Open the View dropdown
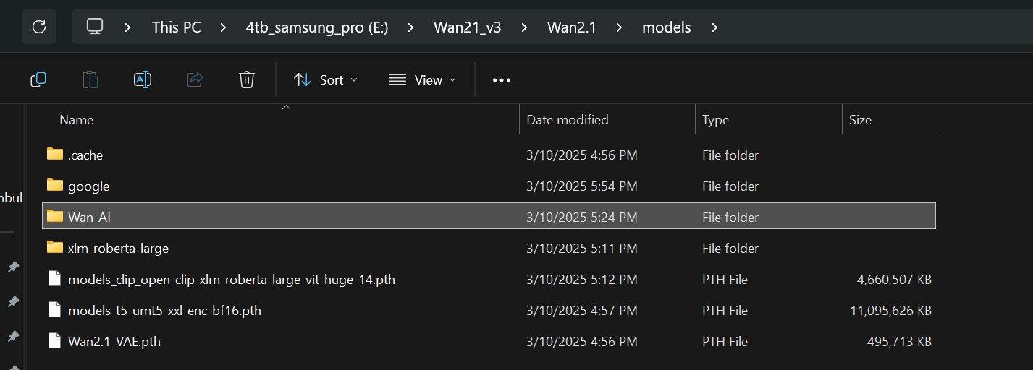Viewport: 1033px width, 370px height. [423, 80]
